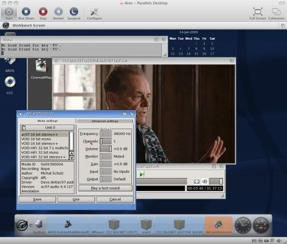Screen dimensions: 287x244
Task: Select VOID:16 bit stereo++ audio mode
Action: tap(45, 144)
